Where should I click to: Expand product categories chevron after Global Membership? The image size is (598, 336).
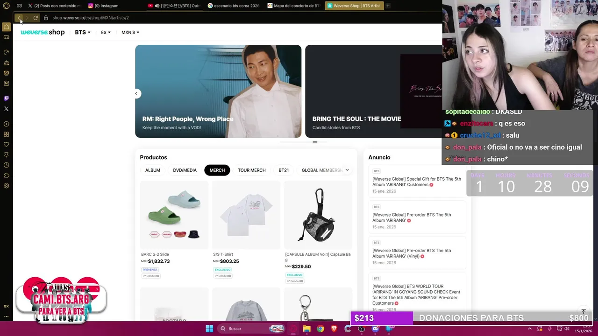(x=347, y=170)
